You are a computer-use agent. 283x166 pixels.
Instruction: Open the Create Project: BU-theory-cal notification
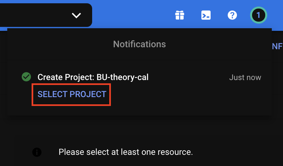click(93, 77)
